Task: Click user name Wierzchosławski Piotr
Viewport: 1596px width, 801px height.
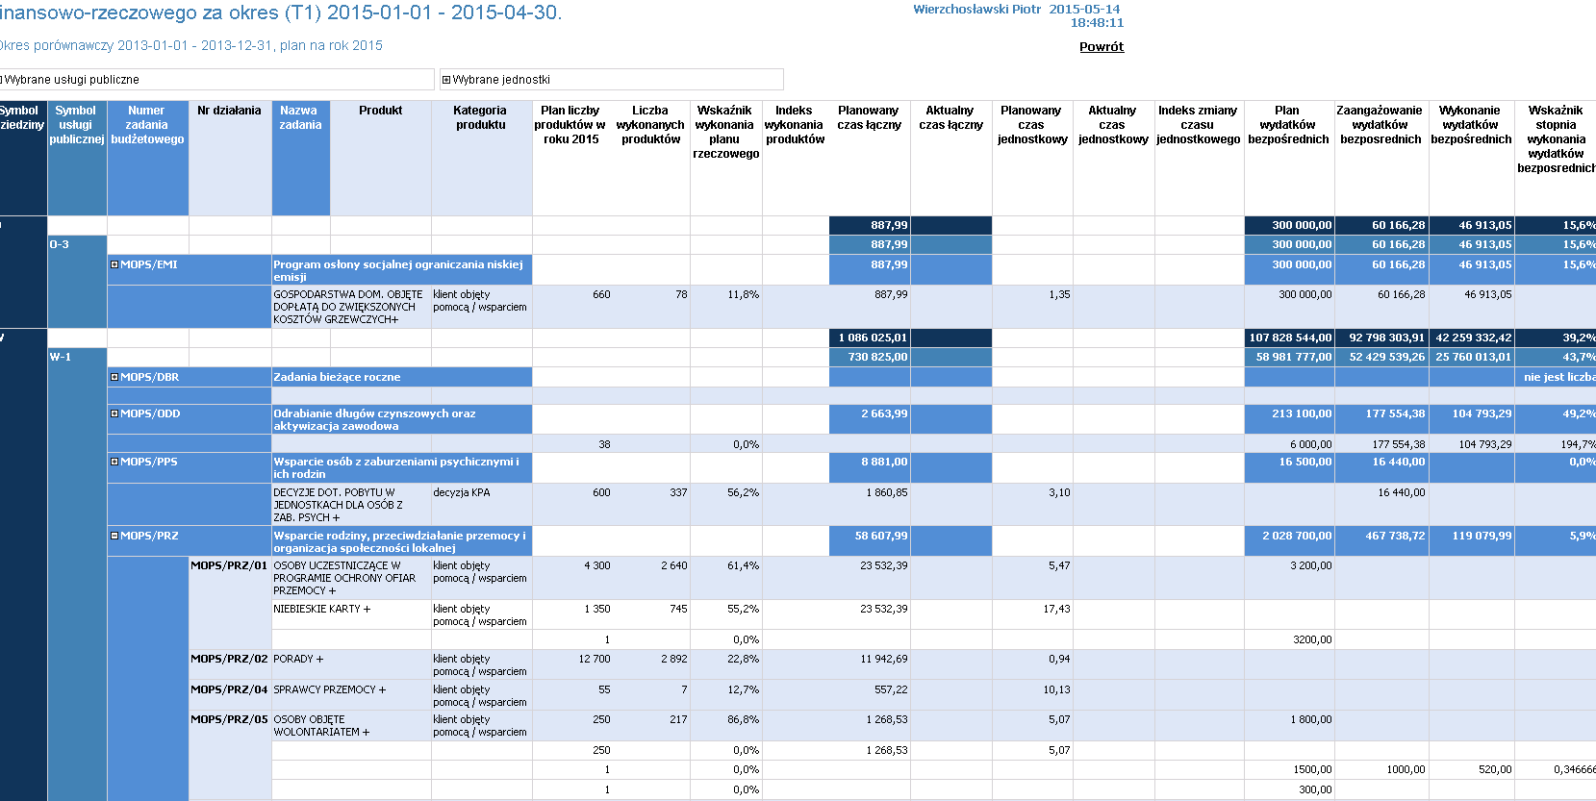Action: [976, 9]
